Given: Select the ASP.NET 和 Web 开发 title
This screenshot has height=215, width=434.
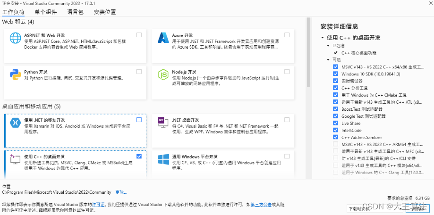Looking at the screenshot, I should 44,35.
